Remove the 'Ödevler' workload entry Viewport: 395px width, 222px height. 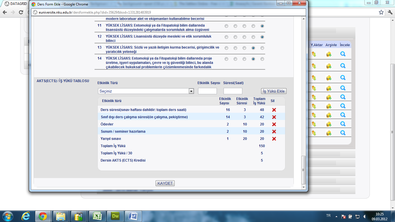click(x=274, y=124)
